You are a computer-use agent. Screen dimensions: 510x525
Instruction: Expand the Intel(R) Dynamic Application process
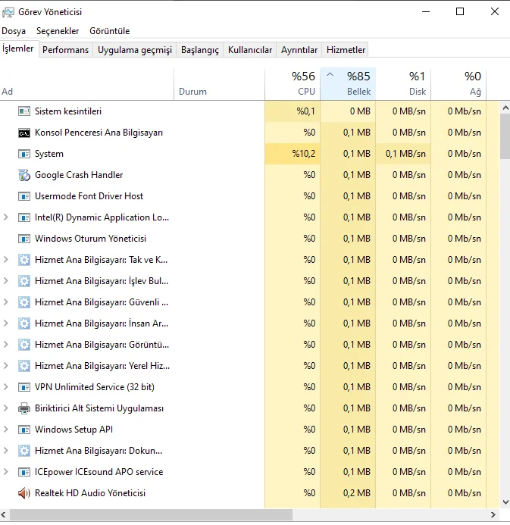(x=6, y=217)
